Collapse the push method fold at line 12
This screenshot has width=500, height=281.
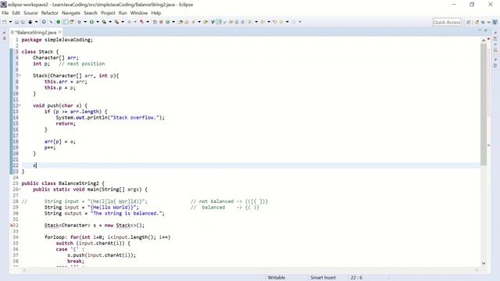[x=20, y=105]
